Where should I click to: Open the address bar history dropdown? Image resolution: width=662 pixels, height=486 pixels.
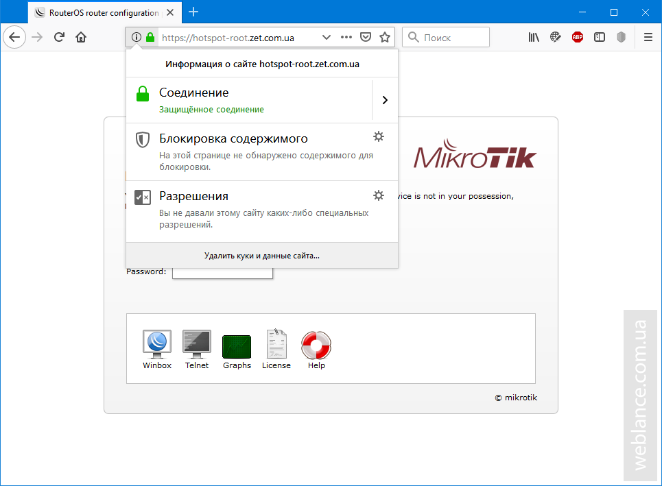(x=326, y=37)
